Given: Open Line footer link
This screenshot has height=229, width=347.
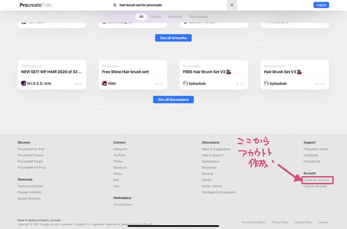Looking at the screenshot, I should click(116, 186).
